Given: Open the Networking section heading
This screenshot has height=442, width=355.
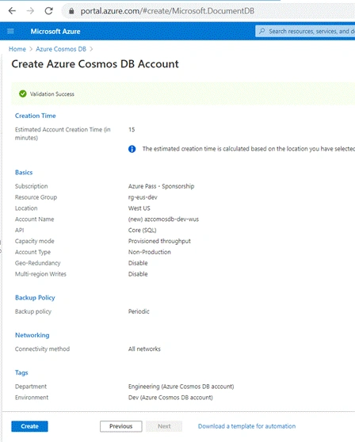Looking at the screenshot, I should [x=32, y=335].
